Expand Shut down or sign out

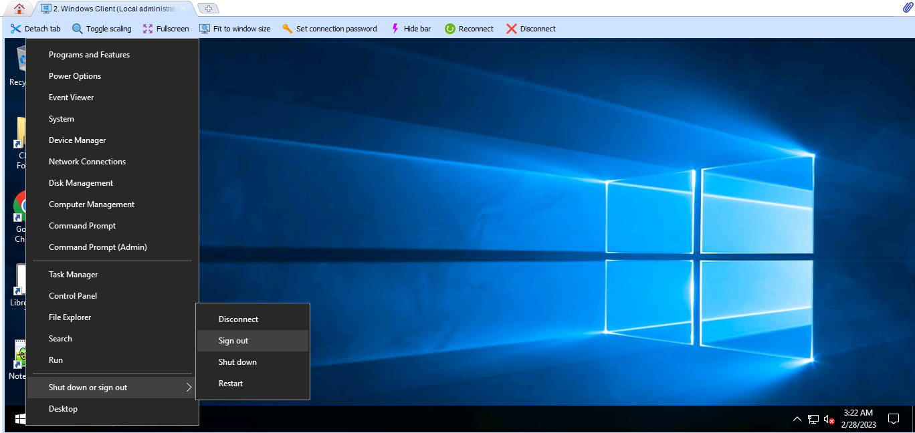112,388
